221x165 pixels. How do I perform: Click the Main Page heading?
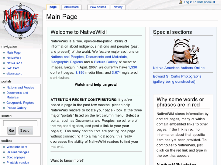click(62, 17)
